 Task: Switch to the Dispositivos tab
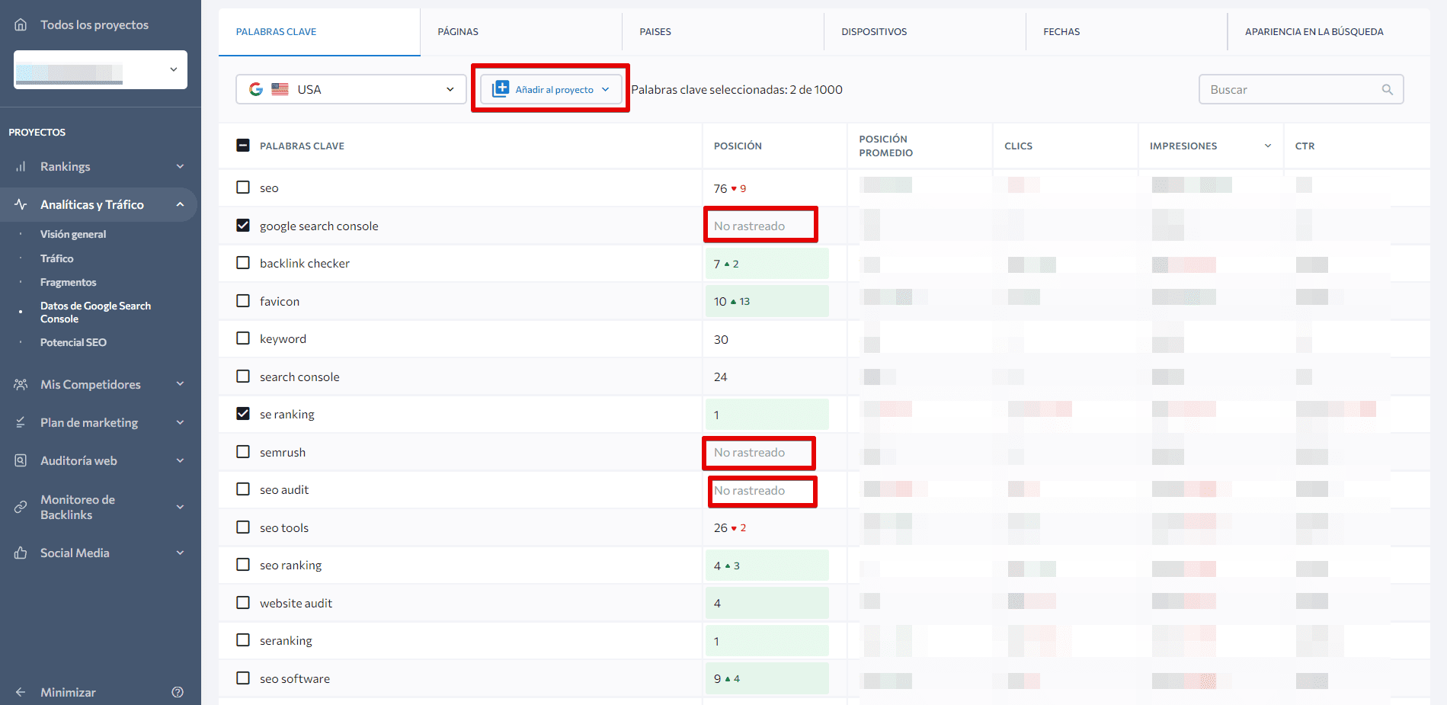tap(874, 31)
